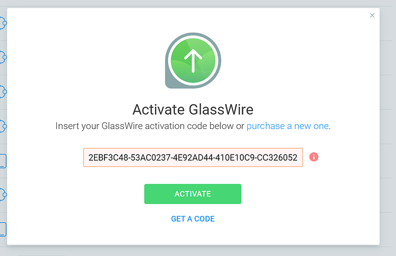
Task: Click the red info icon beside the code
Action: click(x=314, y=157)
